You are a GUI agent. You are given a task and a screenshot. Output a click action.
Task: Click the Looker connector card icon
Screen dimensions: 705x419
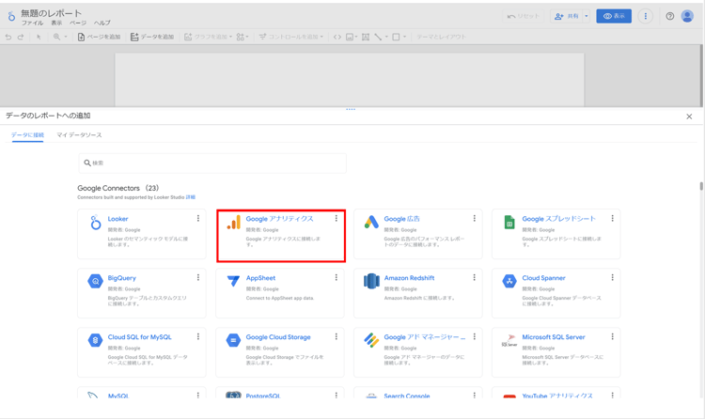coord(95,223)
